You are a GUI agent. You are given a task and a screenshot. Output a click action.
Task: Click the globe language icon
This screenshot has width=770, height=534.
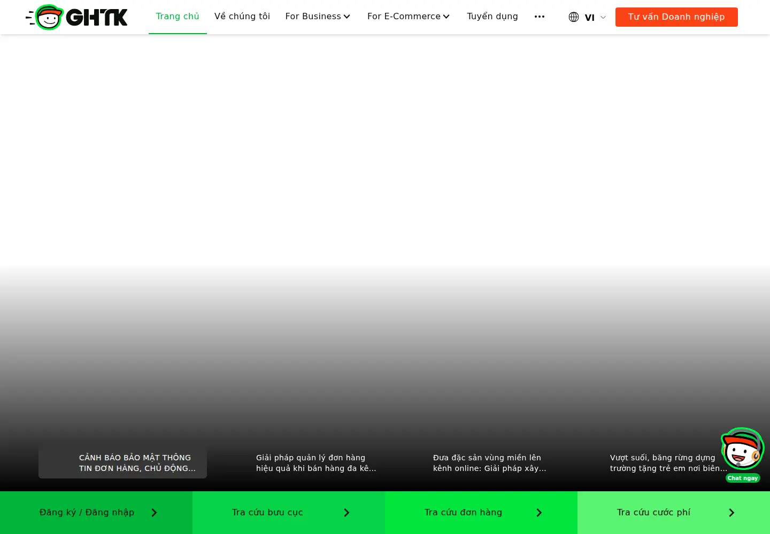coord(574,17)
